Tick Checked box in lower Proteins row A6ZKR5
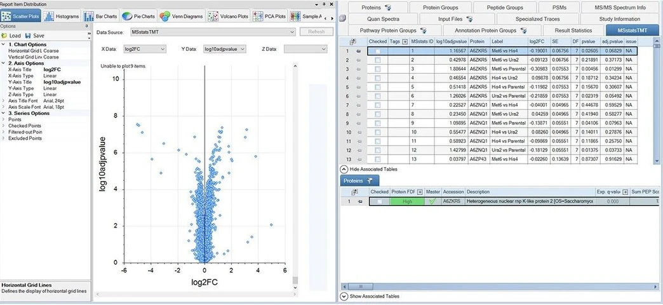This screenshot has width=663, height=305. [x=379, y=201]
